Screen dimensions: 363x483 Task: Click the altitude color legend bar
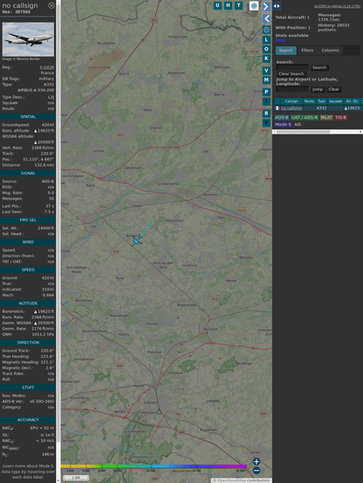[154, 466]
